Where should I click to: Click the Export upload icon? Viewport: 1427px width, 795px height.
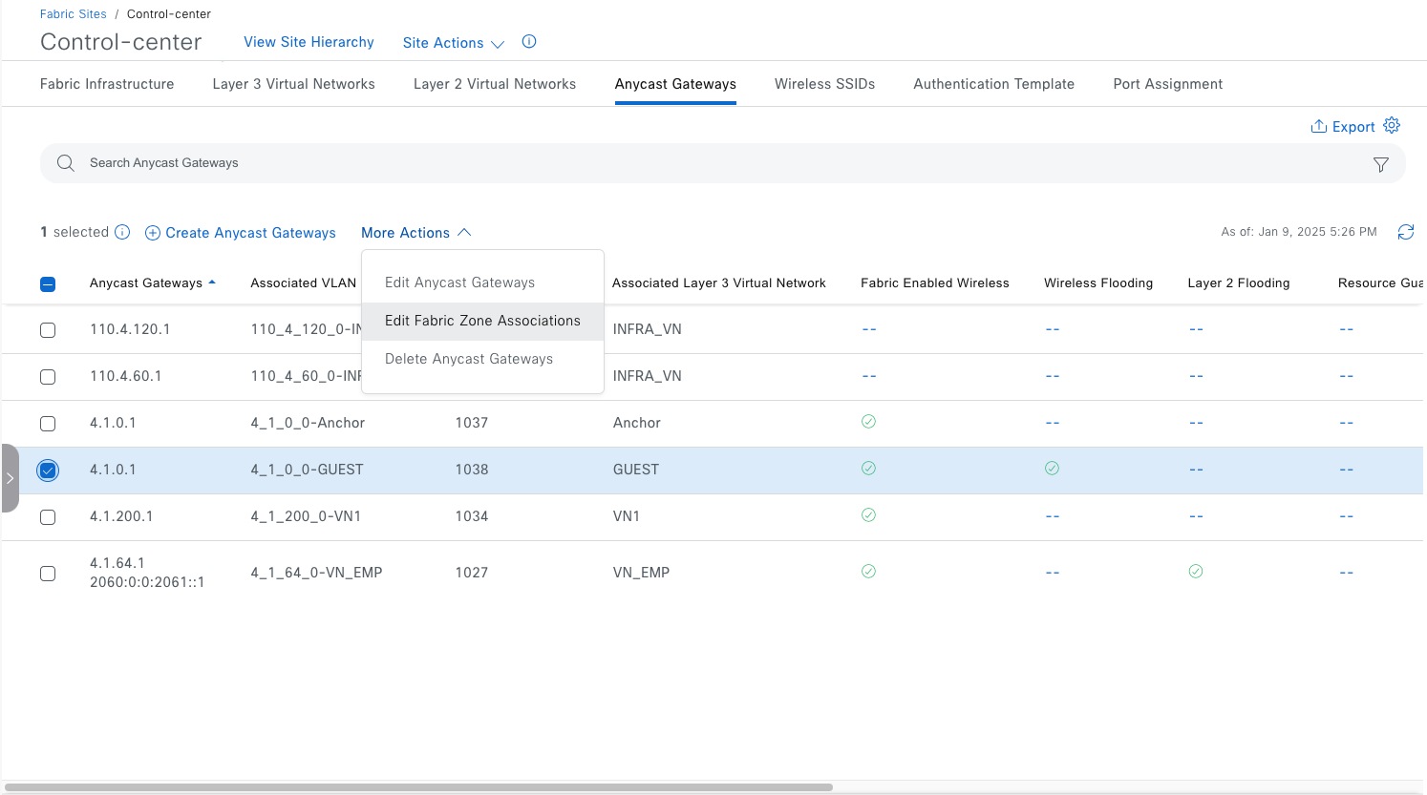click(1318, 127)
